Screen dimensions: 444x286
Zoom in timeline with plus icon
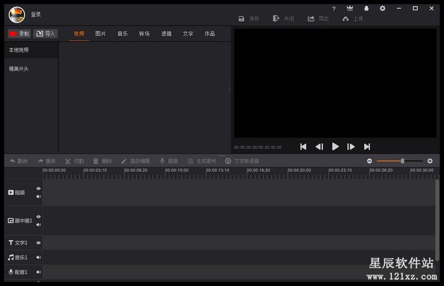point(430,161)
